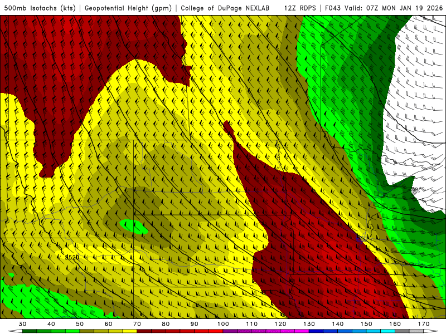This screenshot has height=334, width=446.
Task: Click the dark blue 130-135 kt legend swatch
Action: [x=316, y=331]
